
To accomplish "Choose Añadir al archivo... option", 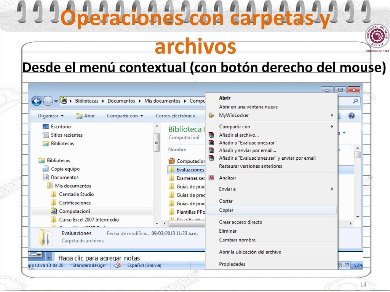I will pos(271,135).
